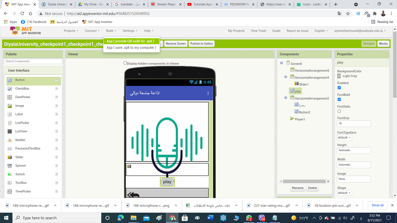Rename the selected play component

pyautogui.click(x=297, y=188)
